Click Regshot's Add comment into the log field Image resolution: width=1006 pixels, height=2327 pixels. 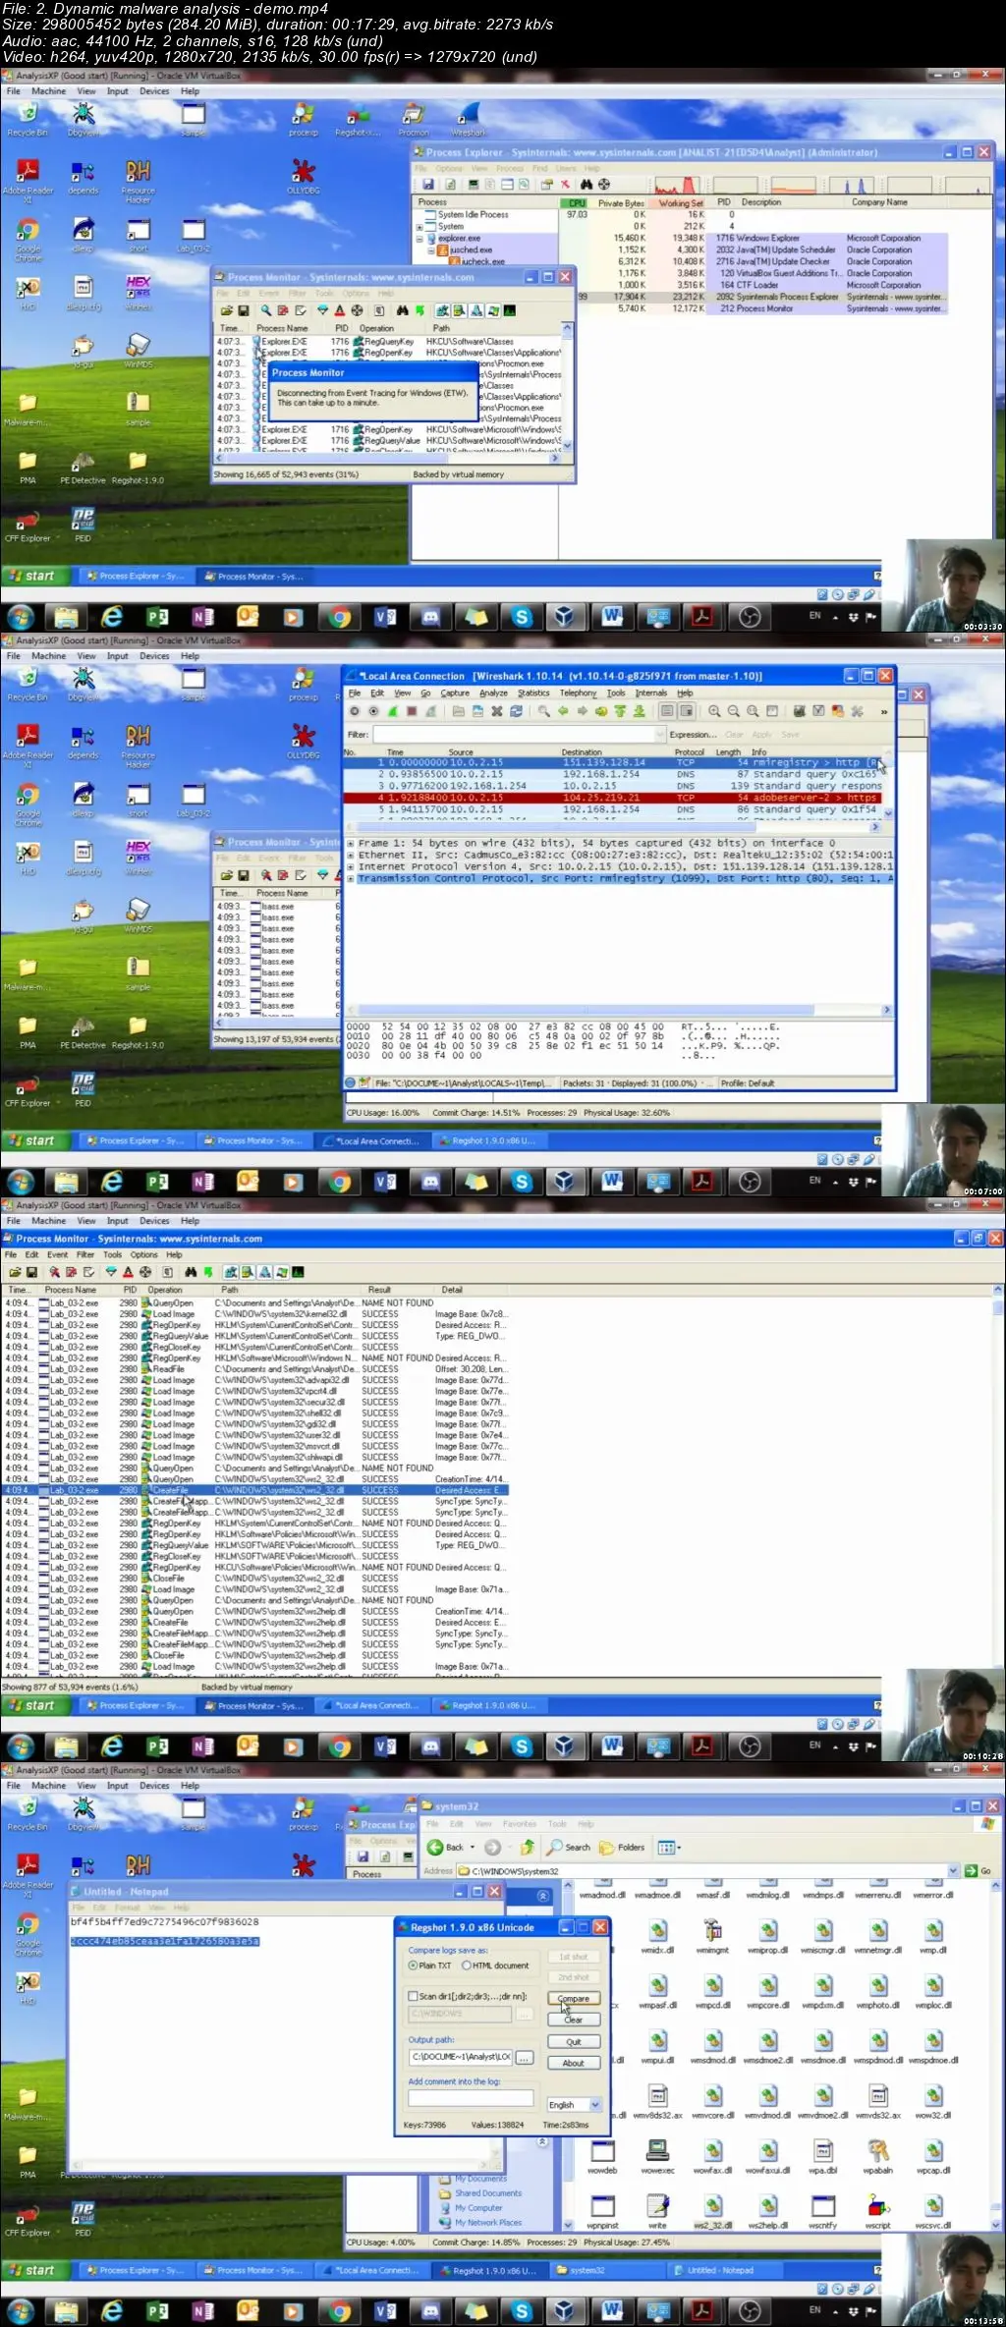(471, 2098)
